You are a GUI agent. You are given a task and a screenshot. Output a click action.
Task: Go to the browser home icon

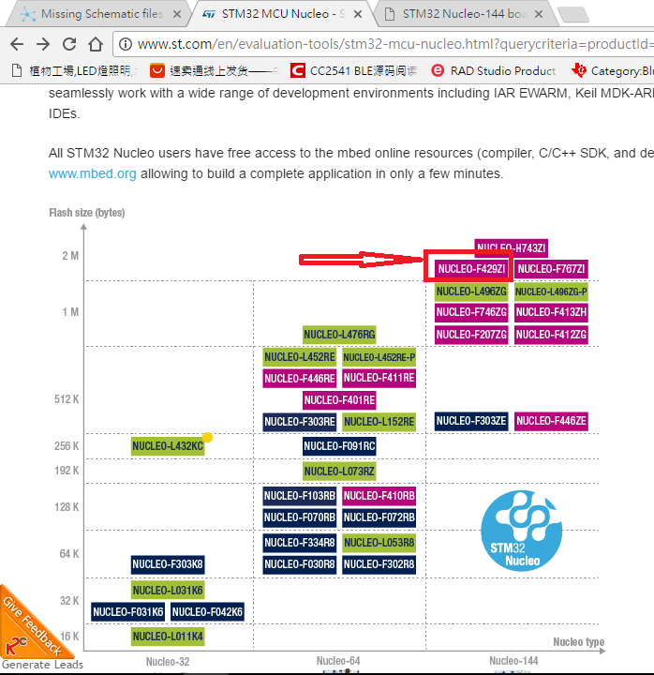[96, 44]
